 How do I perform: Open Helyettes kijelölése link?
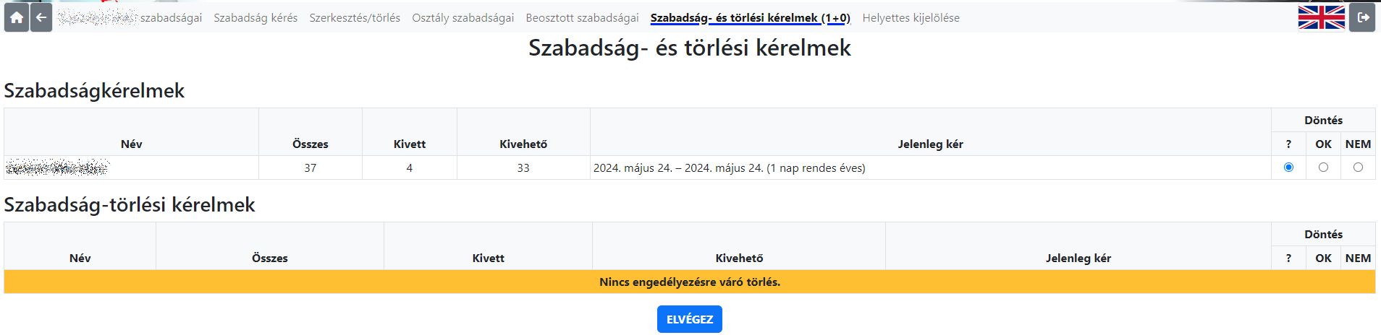coord(911,18)
